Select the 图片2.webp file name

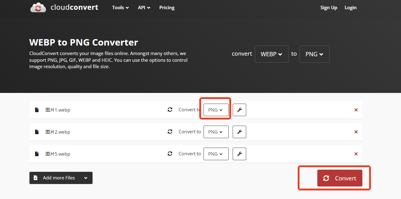click(58, 132)
